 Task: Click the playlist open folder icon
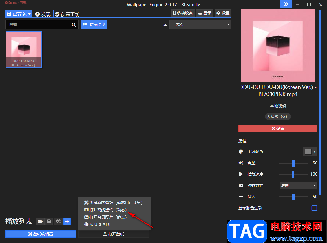[x=40, y=221]
